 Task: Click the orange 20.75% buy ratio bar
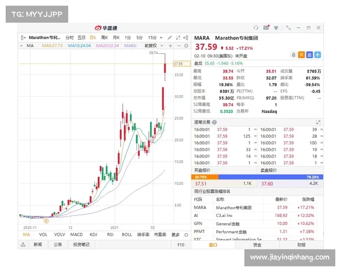pyautogui.click(x=205, y=177)
